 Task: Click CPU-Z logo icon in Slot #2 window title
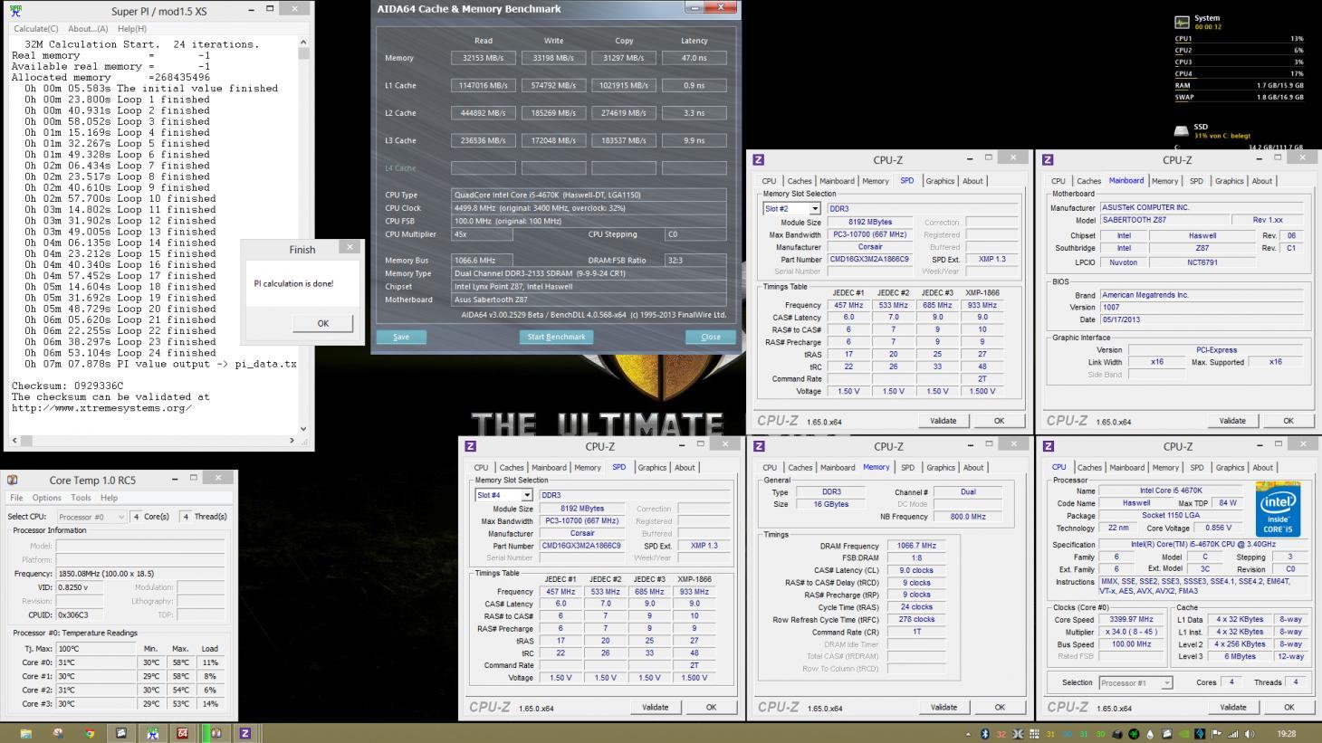pos(759,159)
